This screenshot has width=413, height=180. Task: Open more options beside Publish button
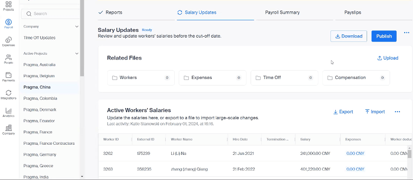point(406,36)
